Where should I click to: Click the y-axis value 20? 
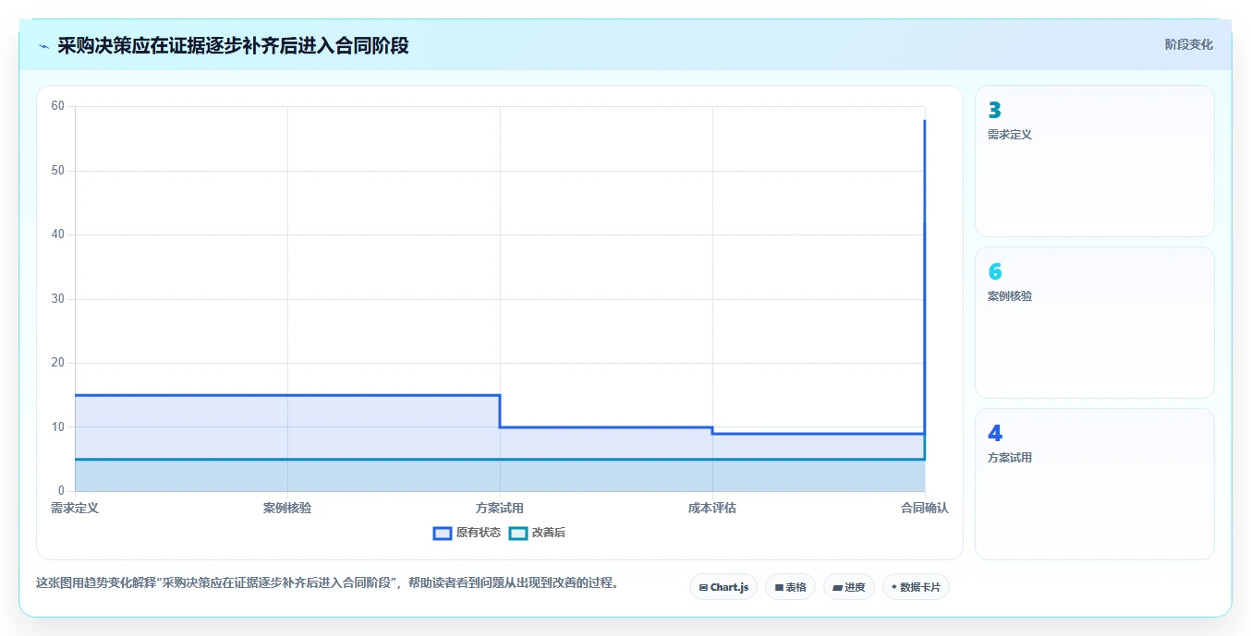57,363
